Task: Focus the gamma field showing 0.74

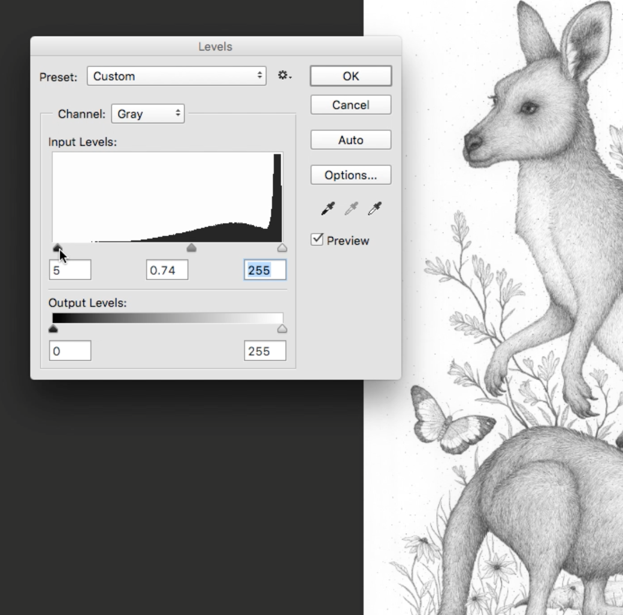Action: tap(167, 270)
